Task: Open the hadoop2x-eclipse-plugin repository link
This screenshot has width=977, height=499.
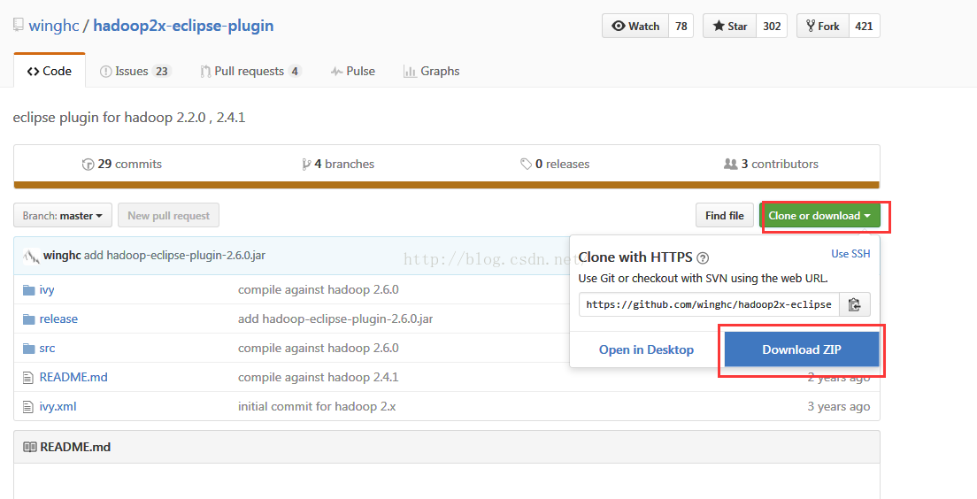Action: (183, 26)
